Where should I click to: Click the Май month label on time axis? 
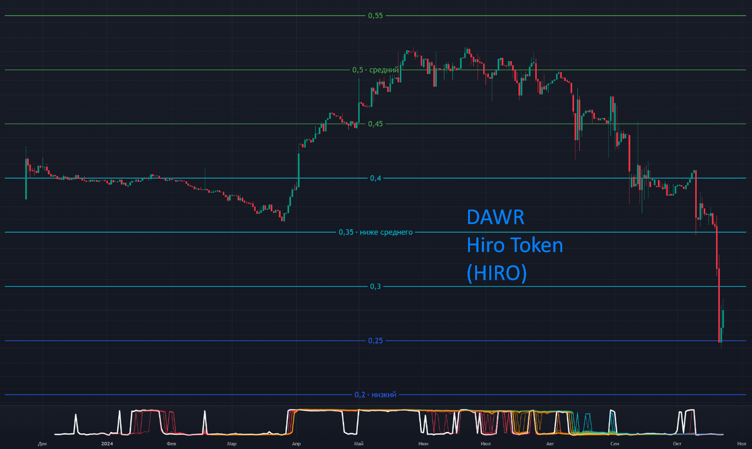[x=359, y=443]
